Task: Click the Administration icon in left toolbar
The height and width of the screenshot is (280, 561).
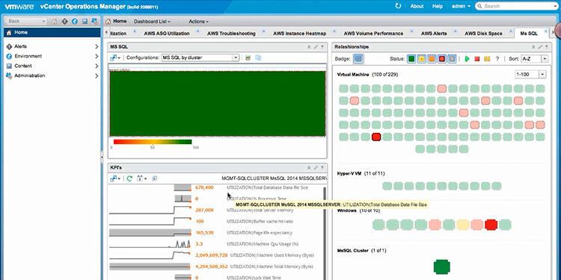Action: [x=94, y=22]
